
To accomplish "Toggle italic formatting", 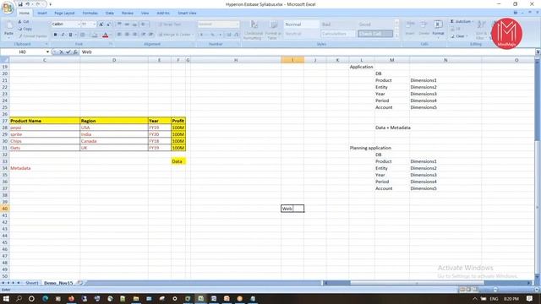I will pos(63,35).
